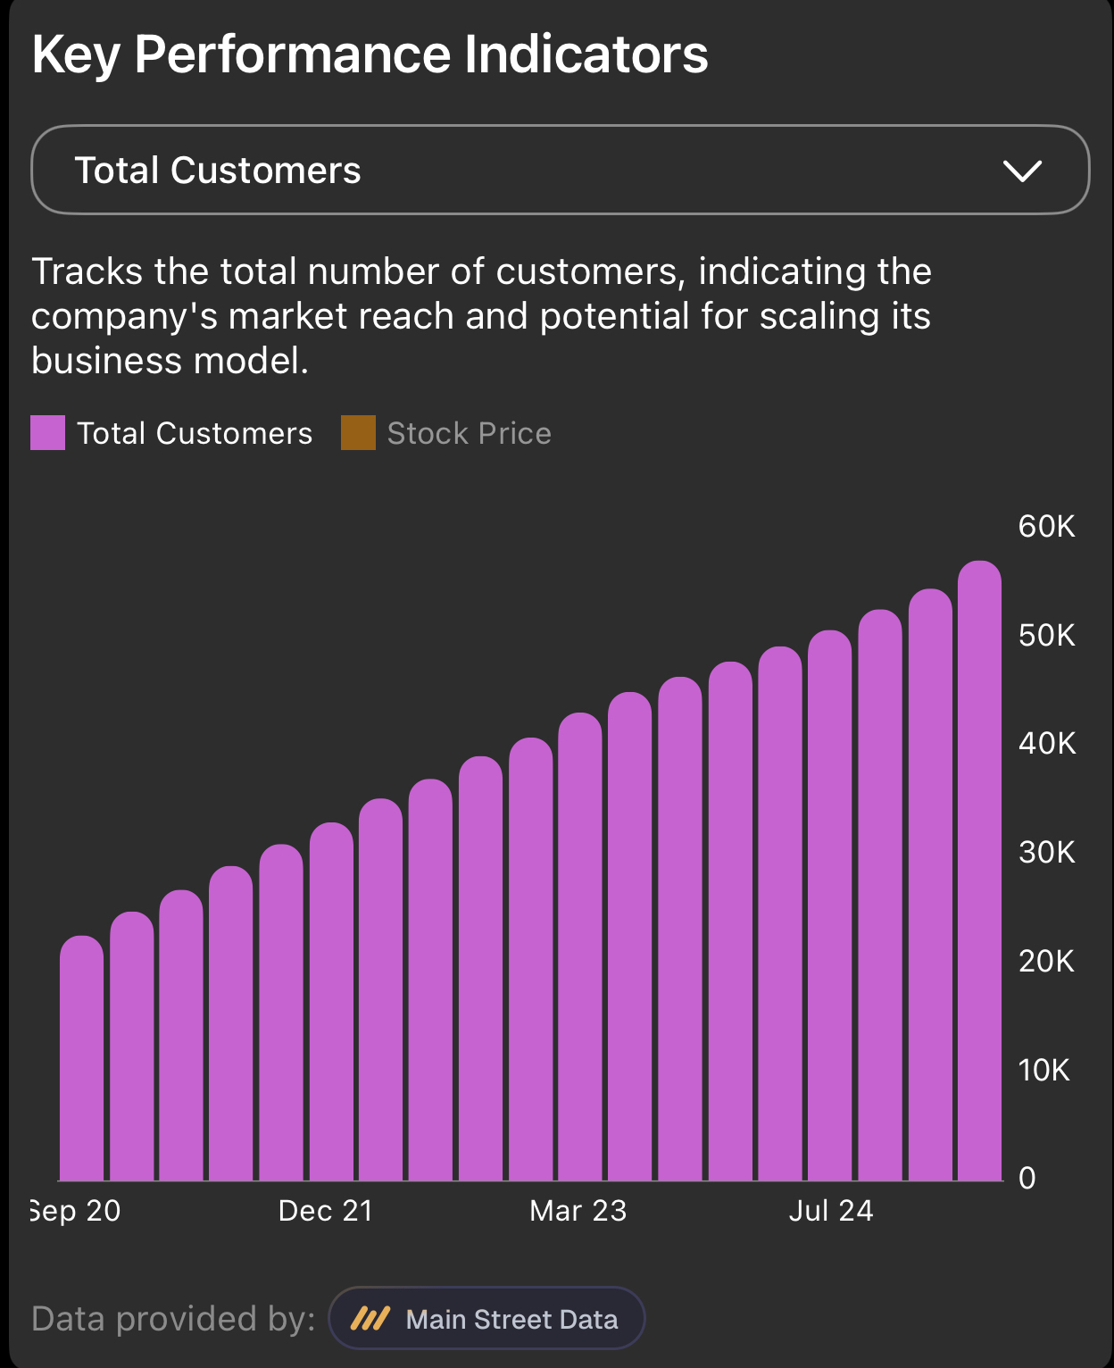
Task: Click the Main Street Data striped logo icon
Action: [x=370, y=1318]
